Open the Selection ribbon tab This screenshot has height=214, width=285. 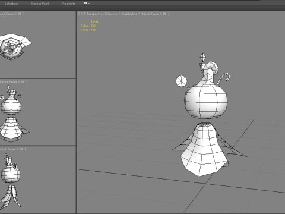tap(11, 4)
